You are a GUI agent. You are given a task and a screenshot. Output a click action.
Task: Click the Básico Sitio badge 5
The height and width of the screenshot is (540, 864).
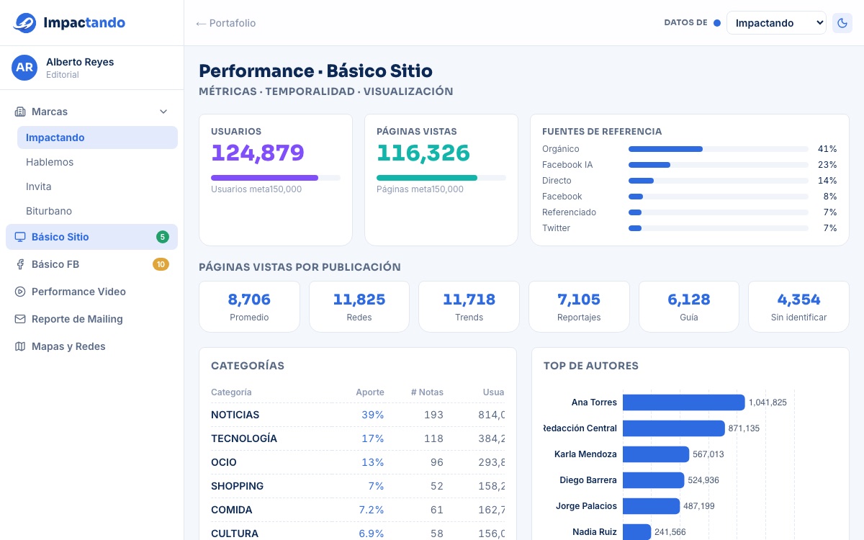click(x=163, y=237)
